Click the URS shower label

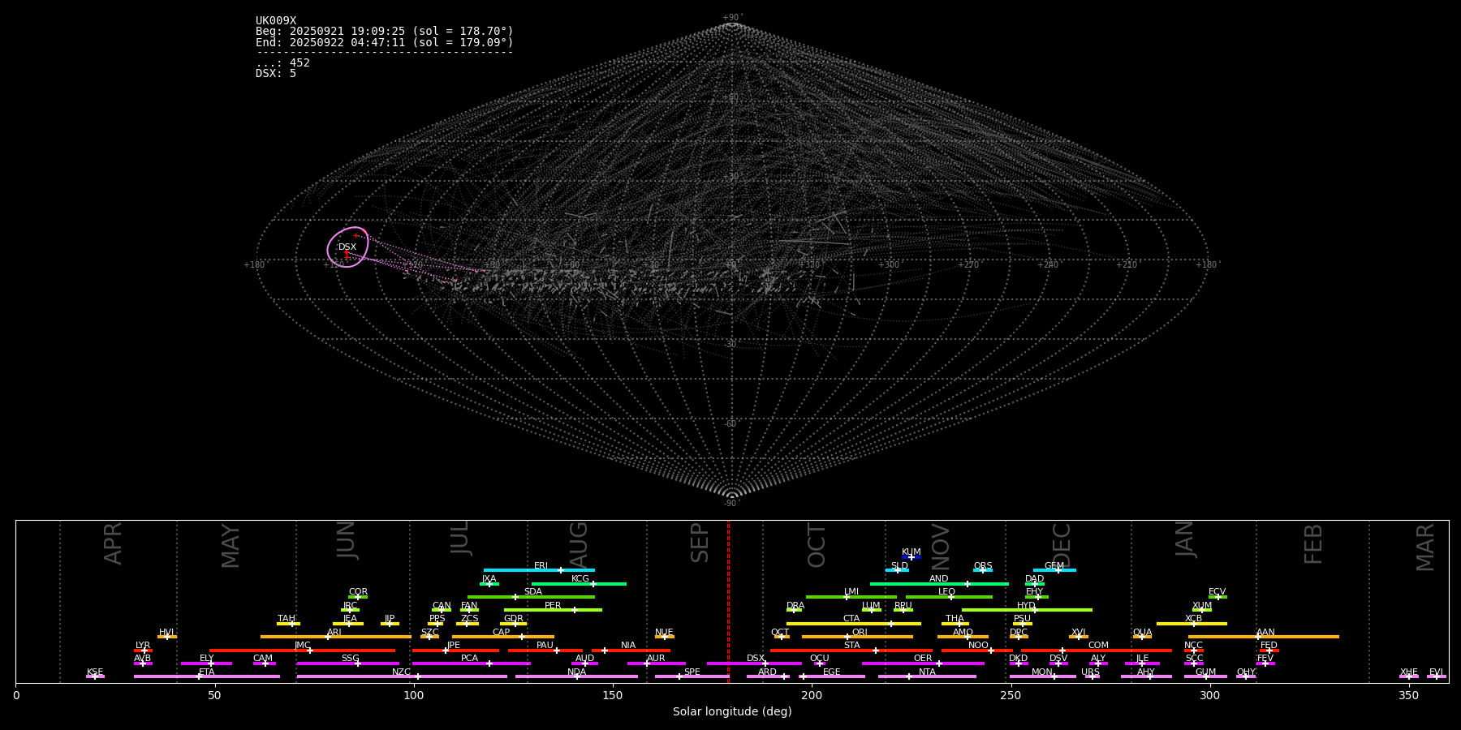(1090, 672)
